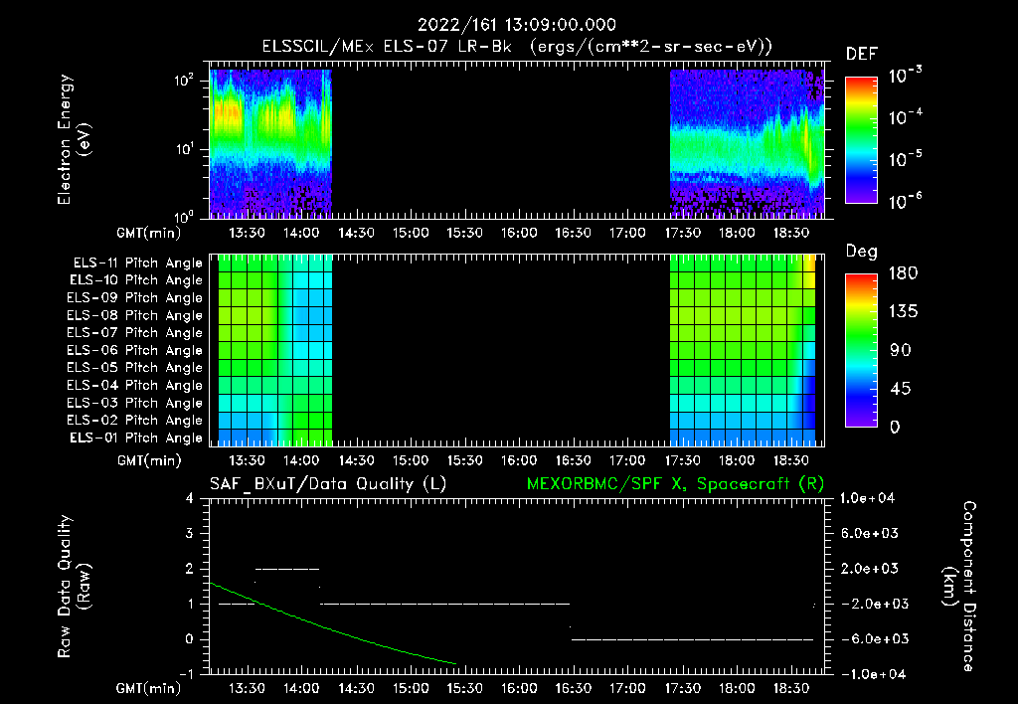Select the ELS-05 Pitch Angle row label

[x=135, y=368]
